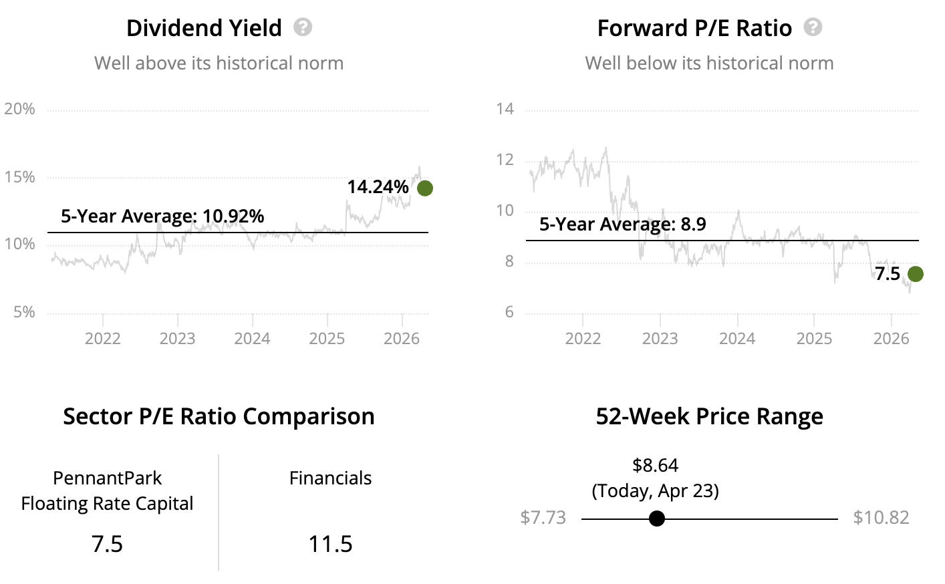Click the 5-Year Average: 8.9 label
The height and width of the screenshot is (584, 945).
[622, 225]
